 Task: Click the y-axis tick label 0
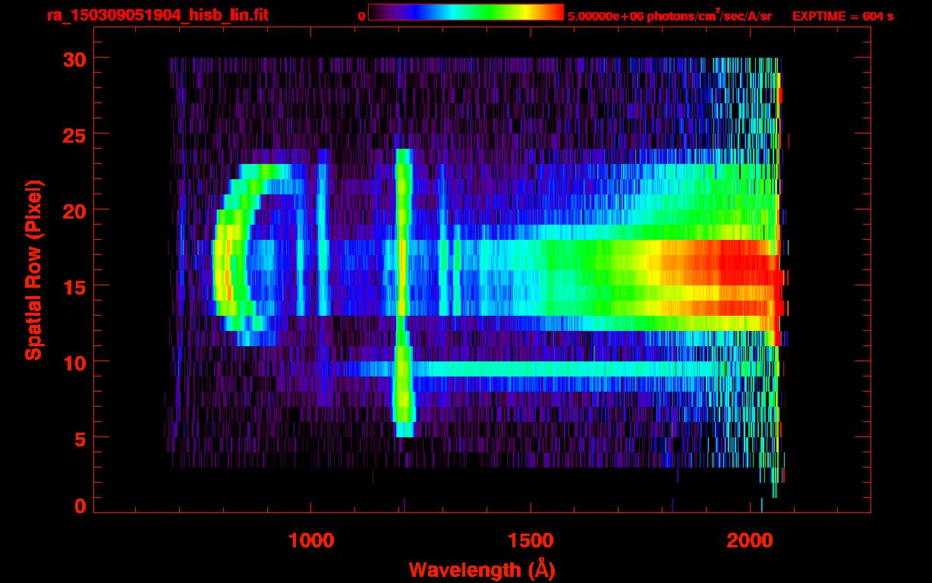[79, 506]
